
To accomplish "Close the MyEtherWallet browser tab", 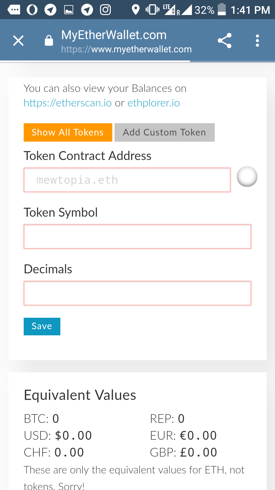I will [x=18, y=41].
